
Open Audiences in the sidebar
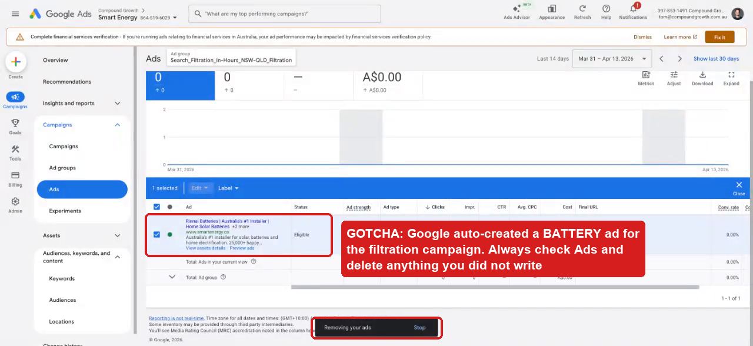point(62,300)
